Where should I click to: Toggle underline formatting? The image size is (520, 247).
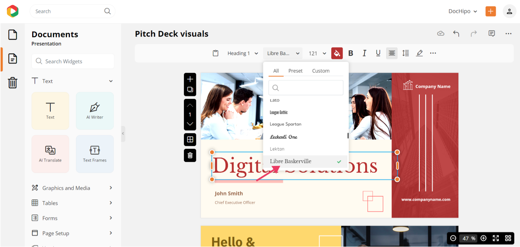tap(378, 53)
